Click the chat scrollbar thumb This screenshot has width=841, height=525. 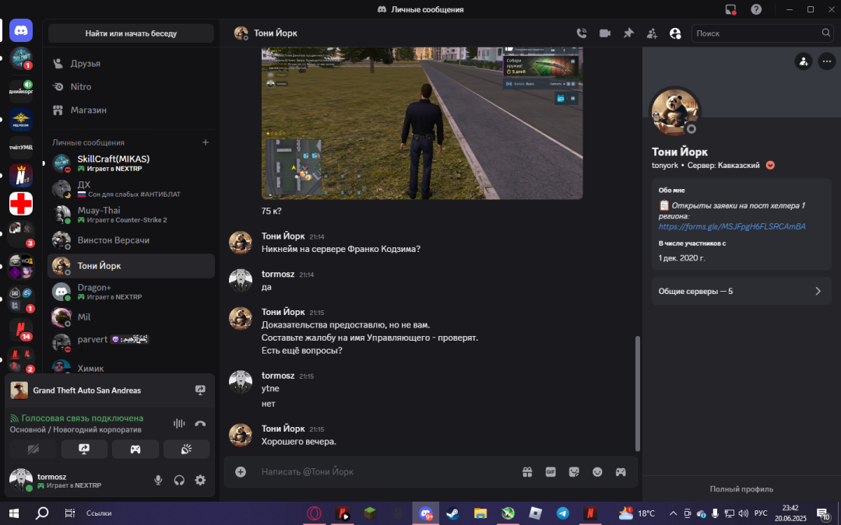[x=638, y=394]
